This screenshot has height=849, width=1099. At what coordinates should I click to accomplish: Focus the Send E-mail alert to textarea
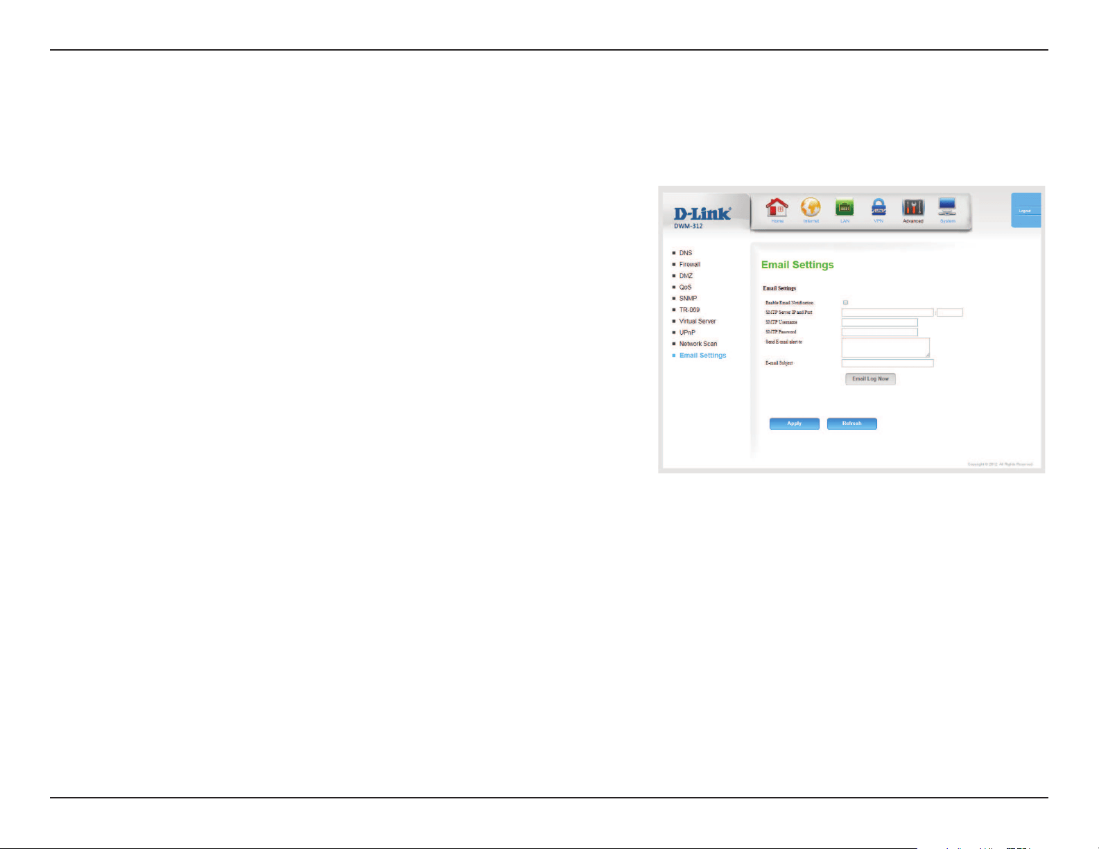(x=885, y=348)
